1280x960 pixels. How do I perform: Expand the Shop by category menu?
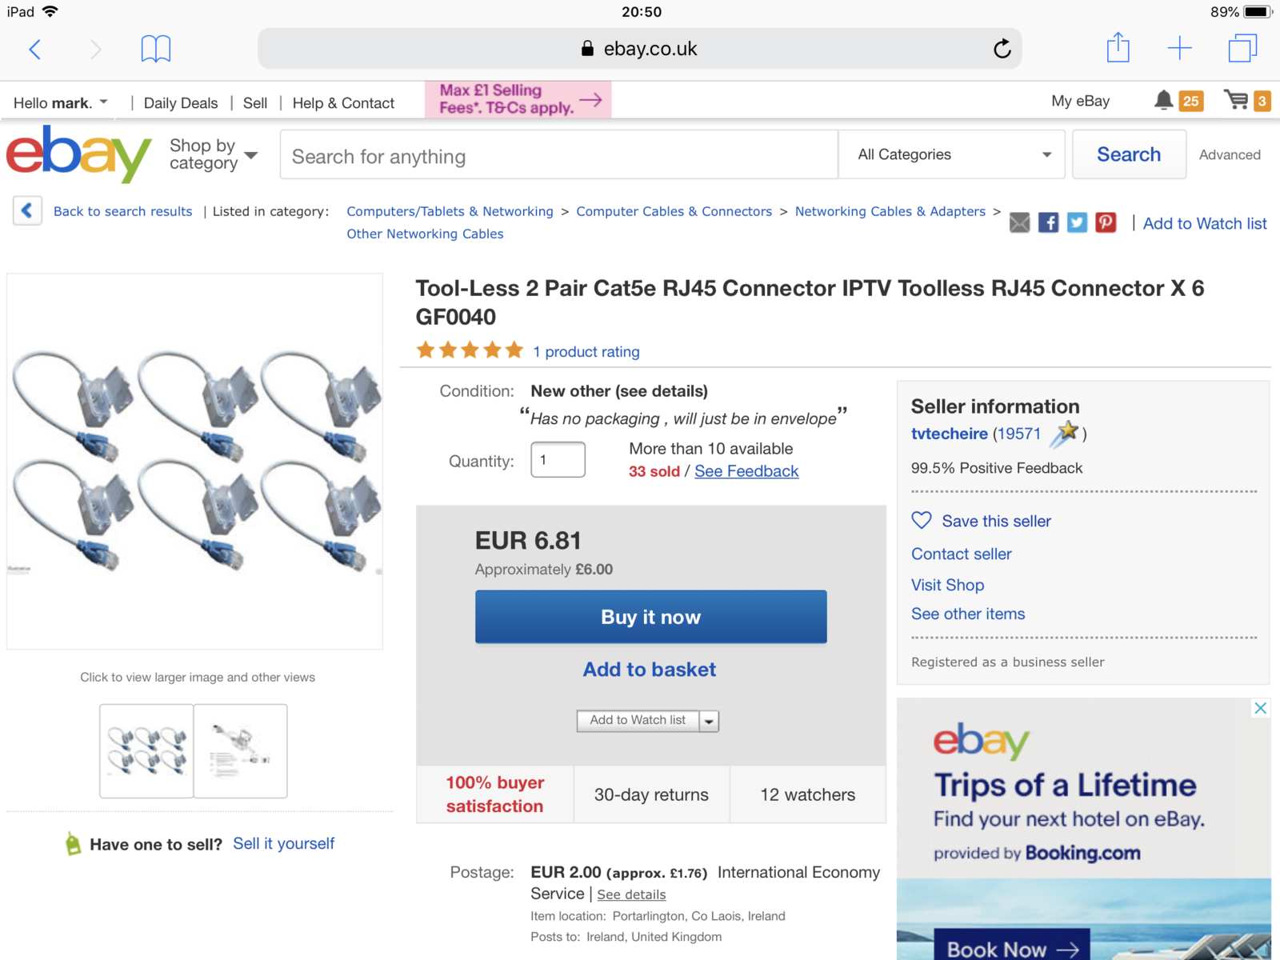pyautogui.click(x=213, y=154)
